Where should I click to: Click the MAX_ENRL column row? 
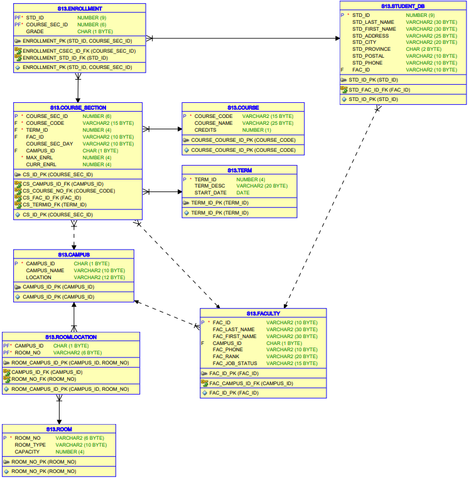pyautogui.click(x=78, y=158)
